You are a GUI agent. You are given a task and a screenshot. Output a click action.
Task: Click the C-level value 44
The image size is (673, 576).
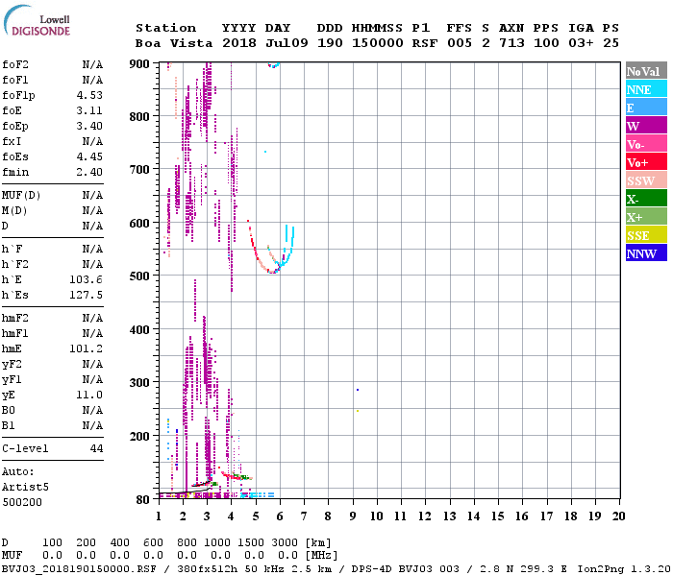[96, 448]
